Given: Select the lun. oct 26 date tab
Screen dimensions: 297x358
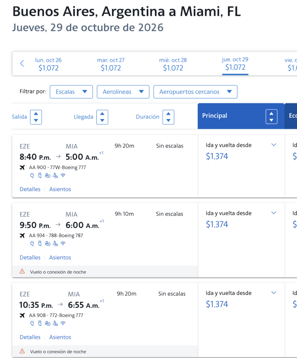Looking at the screenshot, I should click(48, 64).
